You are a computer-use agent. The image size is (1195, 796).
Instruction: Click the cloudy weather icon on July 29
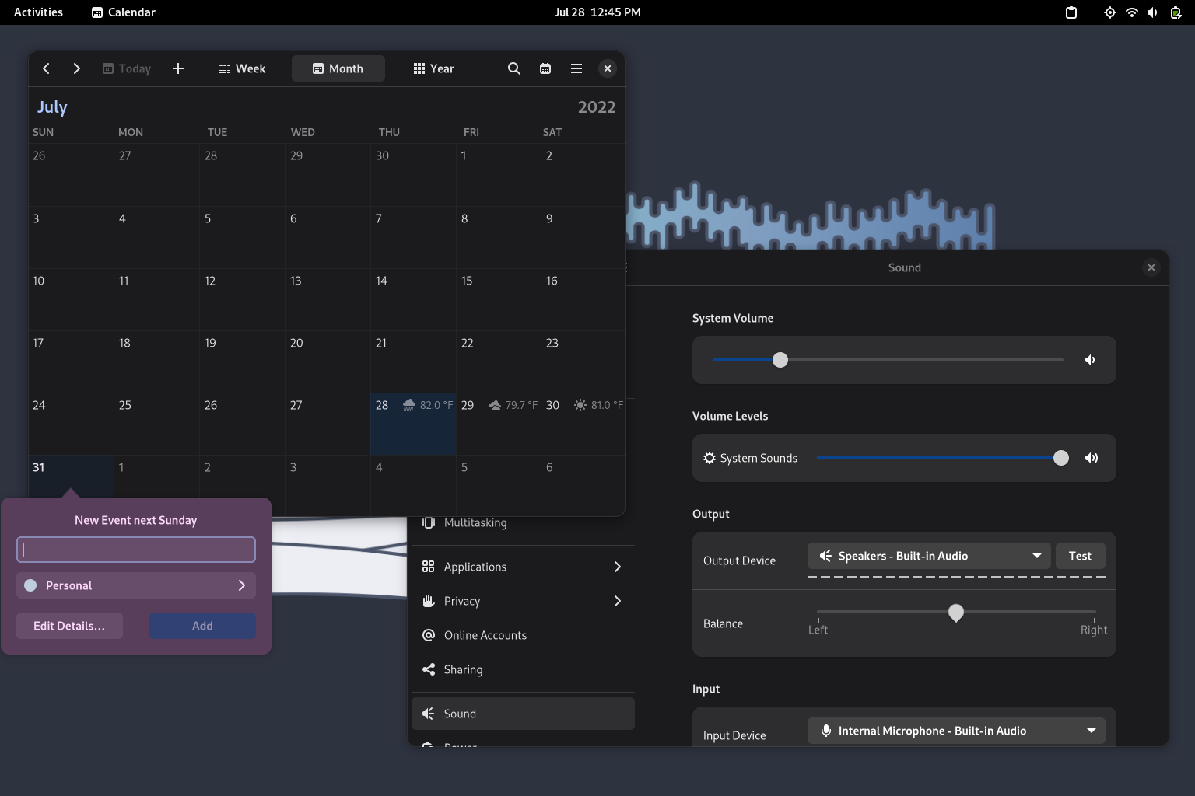pos(495,405)
